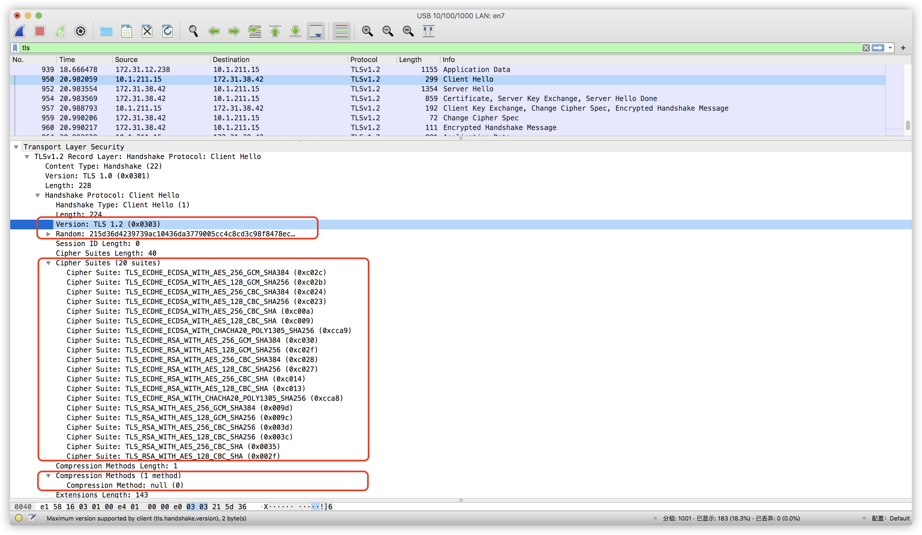The width and height of the screenshot is (922, 535).
Task: Open a saved capture file
Action: pos(106,31)
